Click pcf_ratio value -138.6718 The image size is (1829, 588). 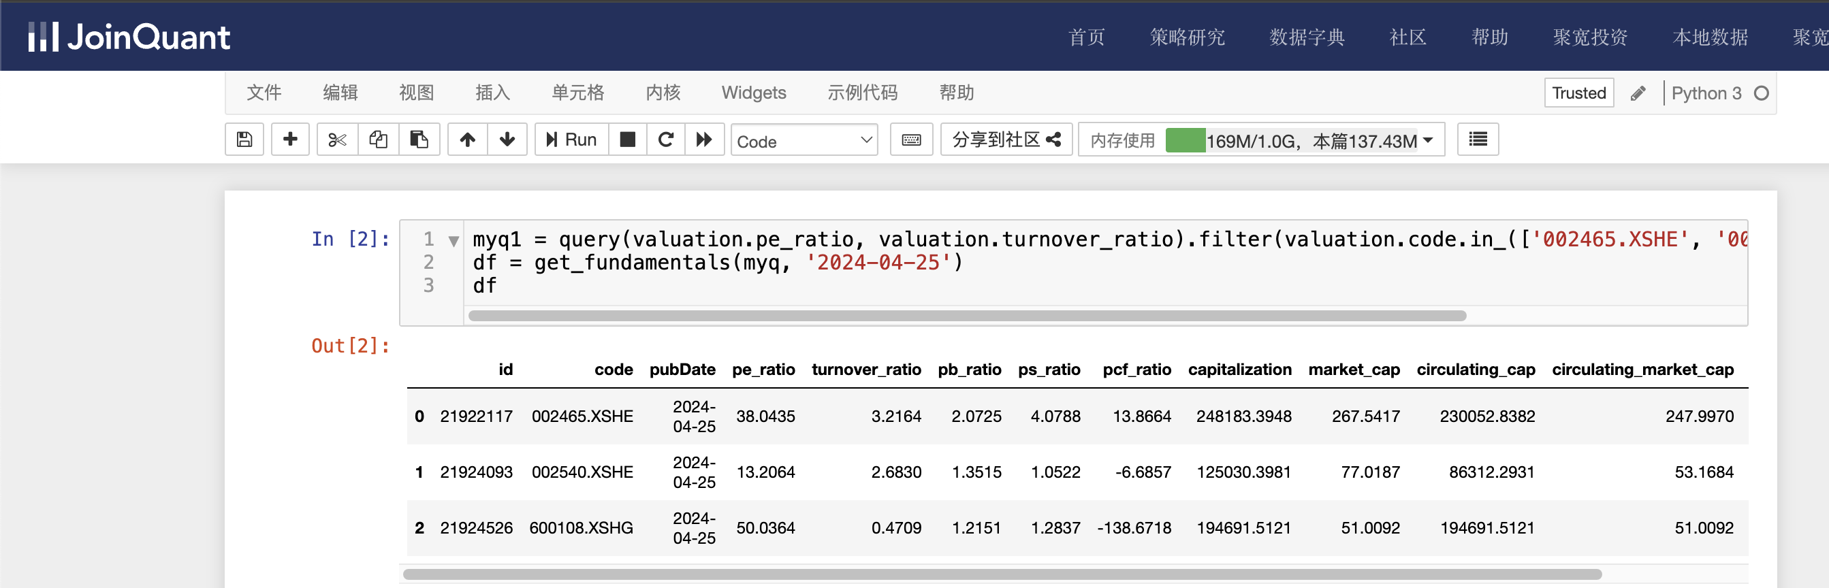point(1134,528)
